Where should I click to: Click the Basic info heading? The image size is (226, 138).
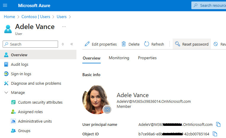92,75
